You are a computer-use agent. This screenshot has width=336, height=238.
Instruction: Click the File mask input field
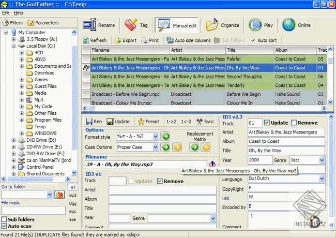point(34,211)
